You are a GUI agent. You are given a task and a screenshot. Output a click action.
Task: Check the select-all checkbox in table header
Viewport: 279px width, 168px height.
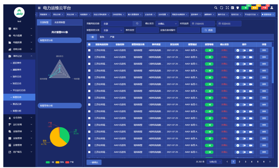[x=89, y=44]
